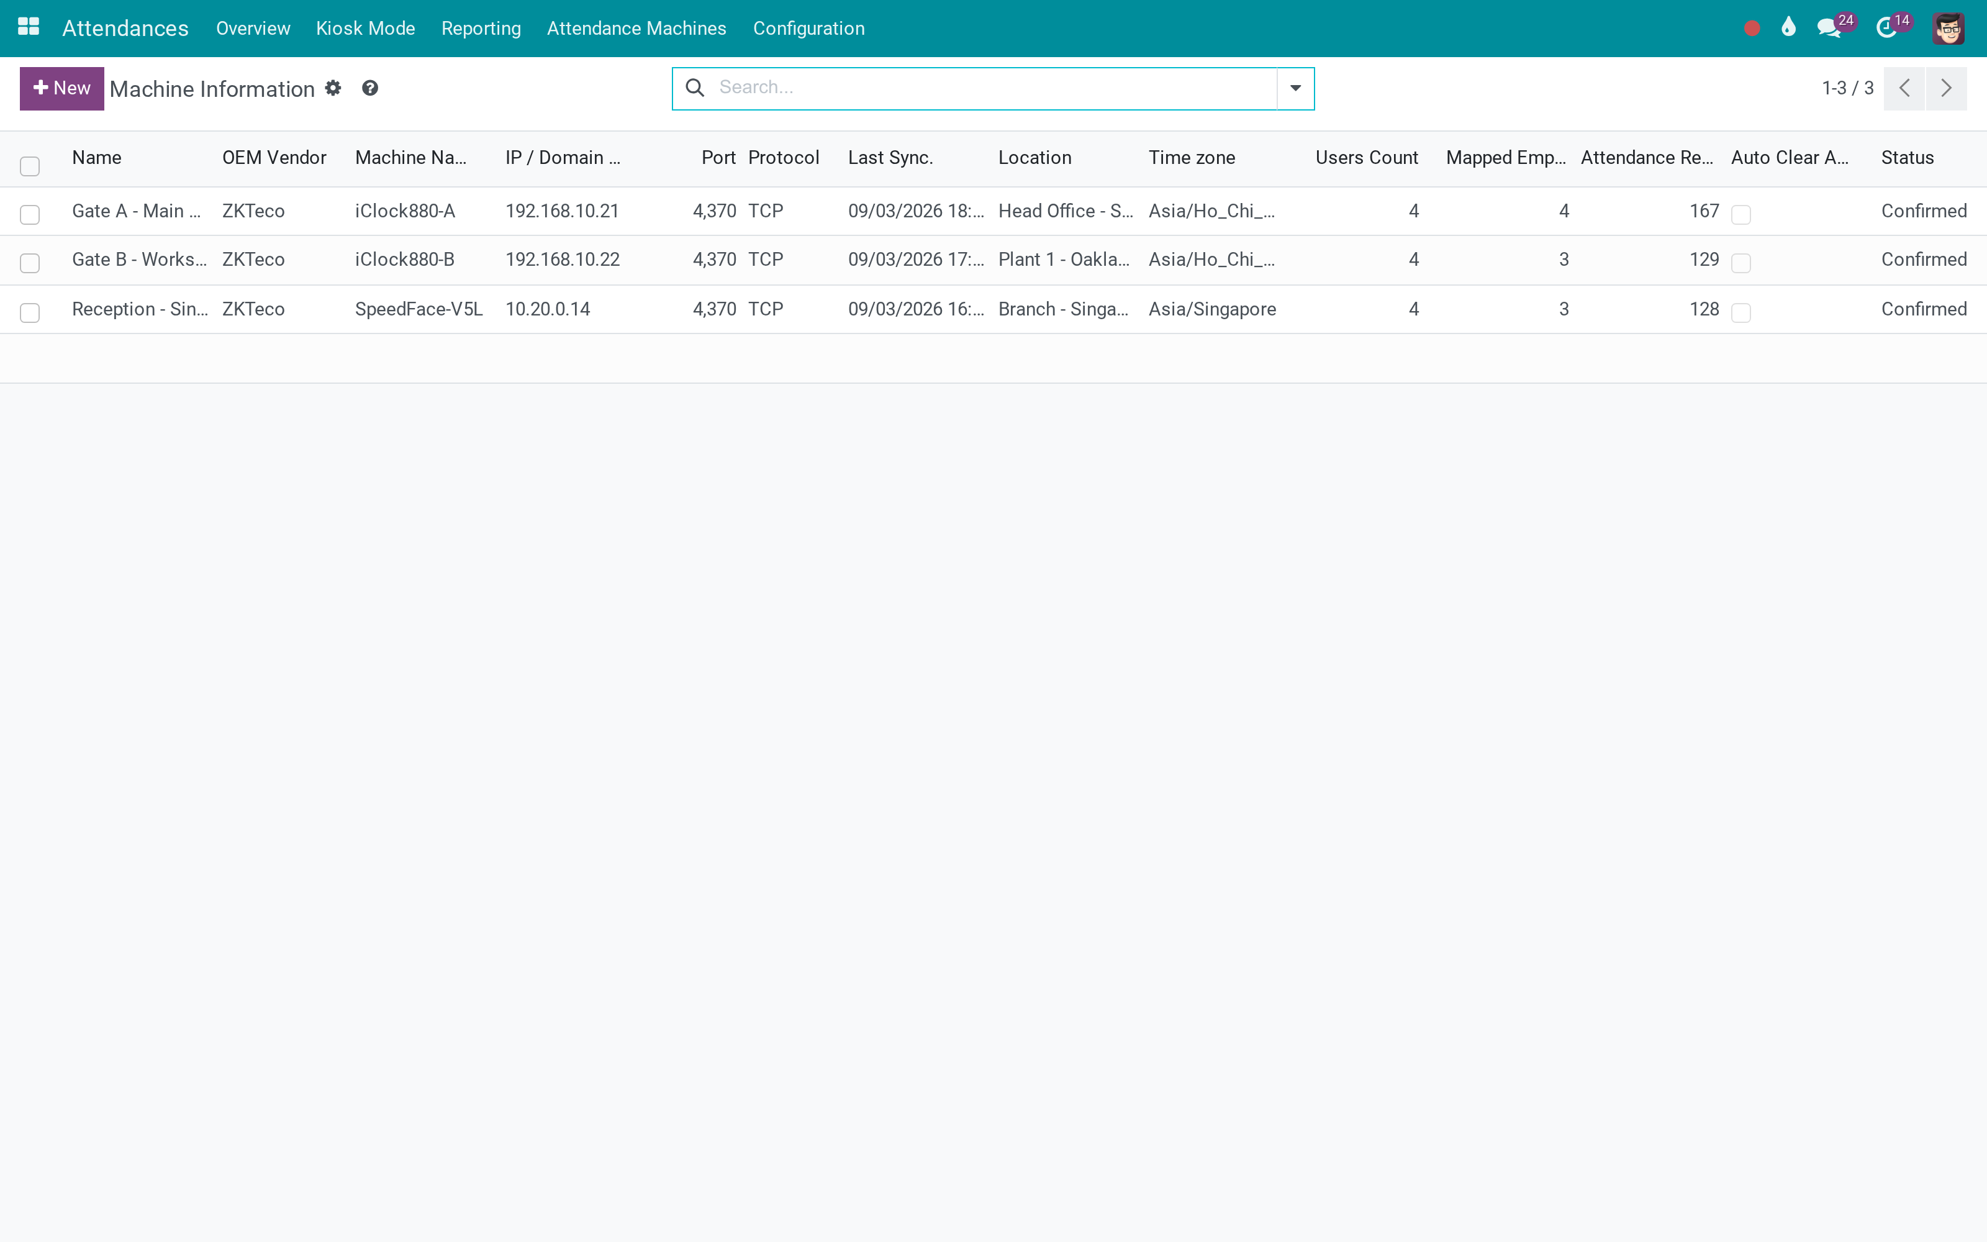Toggle the select-all rows checkbox in header

point(30,166)
